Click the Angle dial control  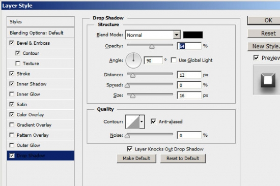(133, 60)
